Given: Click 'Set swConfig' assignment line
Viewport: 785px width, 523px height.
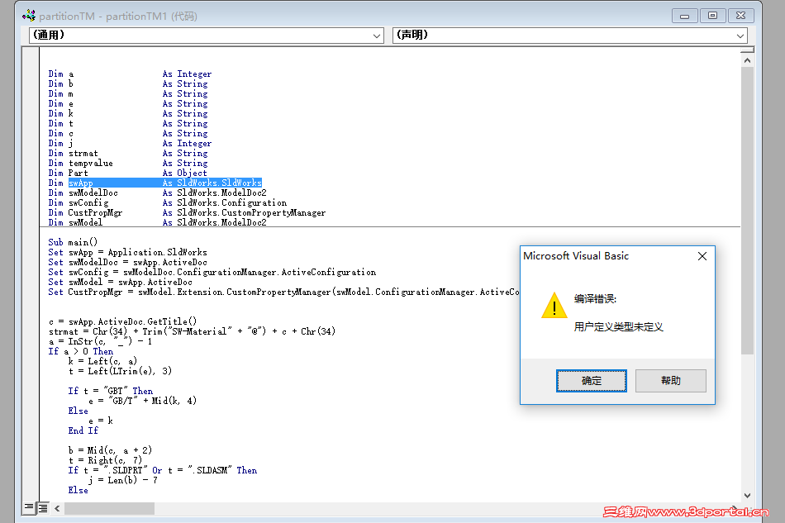Looking at the screenshot, I should 212,273.
